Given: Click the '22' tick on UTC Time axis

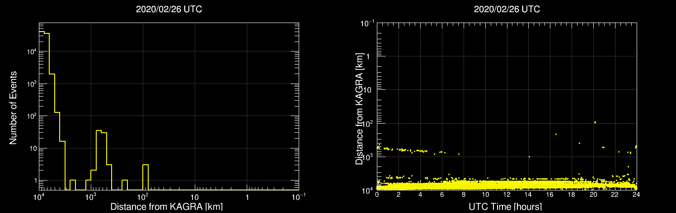Looking at the screenshot, I should pyautogui.click(x=615, y=194).
